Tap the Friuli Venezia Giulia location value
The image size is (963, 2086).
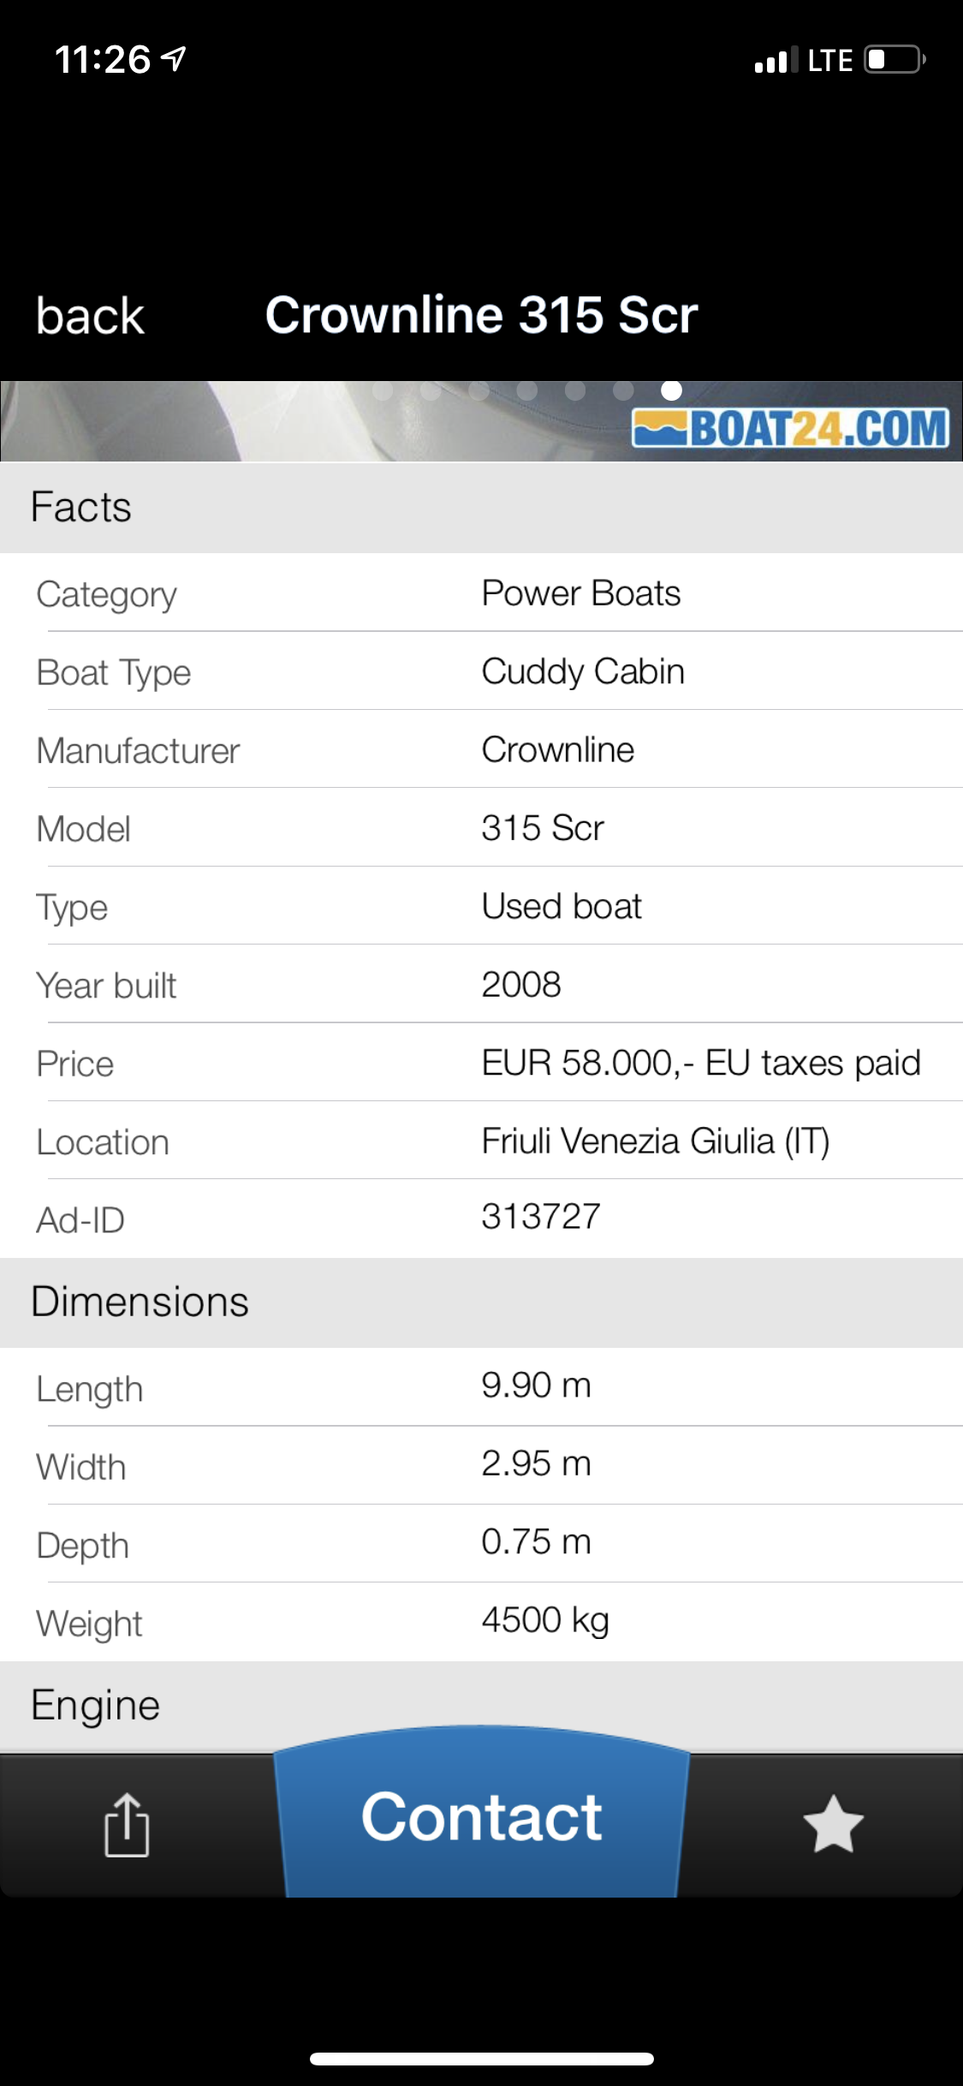(655, 1141)
